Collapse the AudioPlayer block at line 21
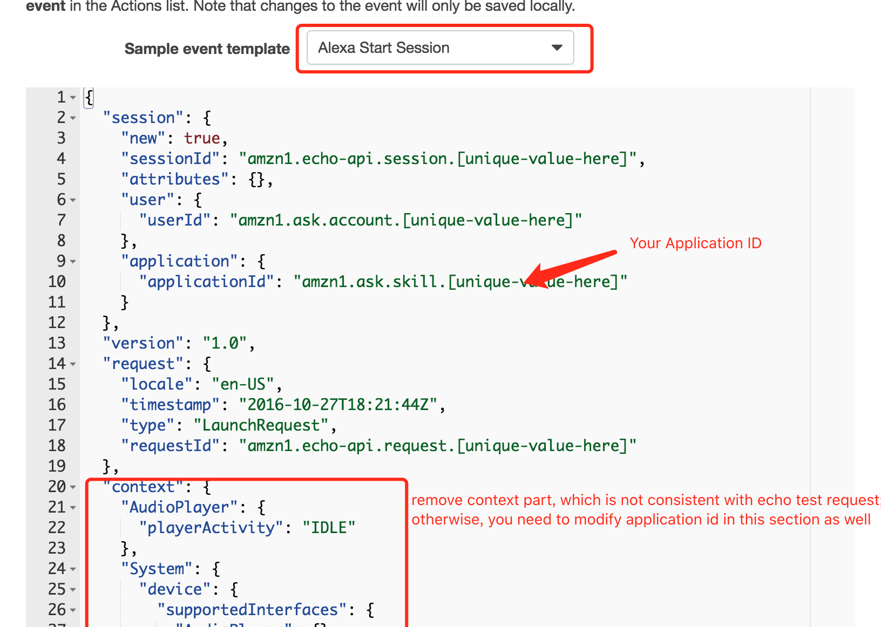 pos(73,508)
